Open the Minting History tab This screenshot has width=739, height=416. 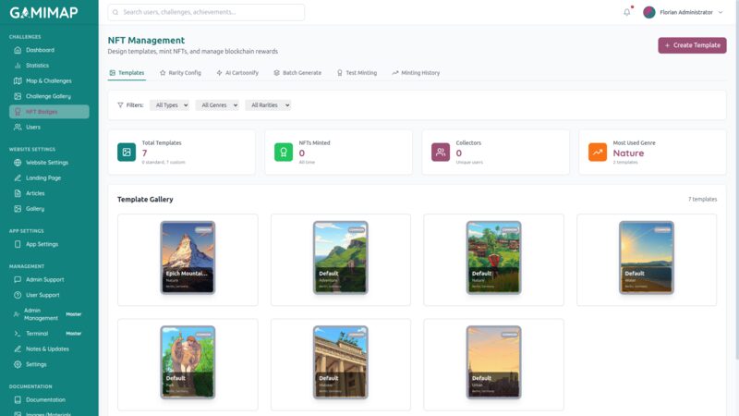(416, 72)
